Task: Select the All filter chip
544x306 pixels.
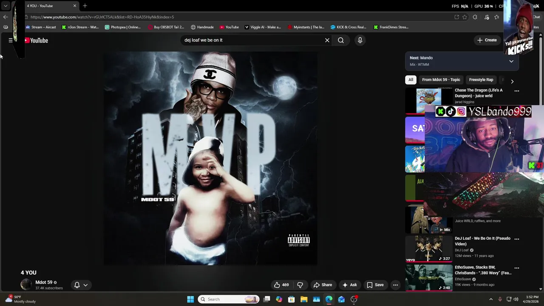Action: (x=411, y=80)
